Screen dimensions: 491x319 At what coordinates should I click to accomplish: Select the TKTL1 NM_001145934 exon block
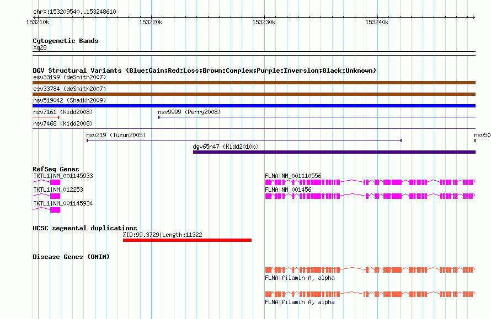tap(55, 210)
